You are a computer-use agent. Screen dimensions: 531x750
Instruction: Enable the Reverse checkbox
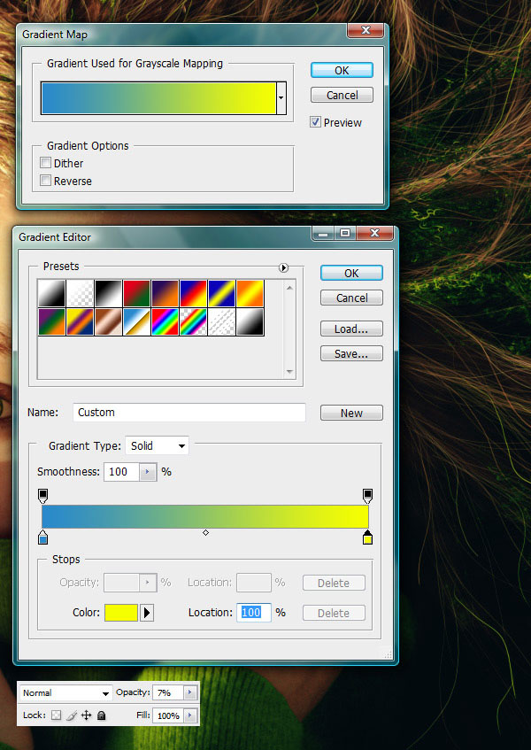45,181
